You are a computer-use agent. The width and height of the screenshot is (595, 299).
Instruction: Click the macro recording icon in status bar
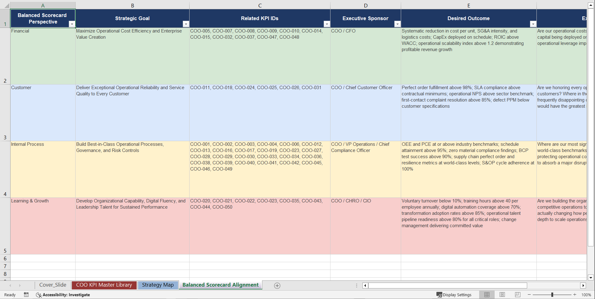[26, 295]
